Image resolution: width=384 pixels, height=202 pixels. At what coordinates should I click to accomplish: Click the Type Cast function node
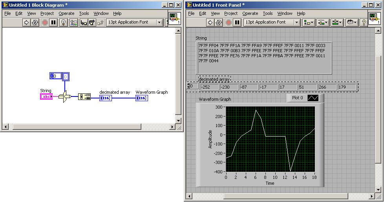pos(64,96)
